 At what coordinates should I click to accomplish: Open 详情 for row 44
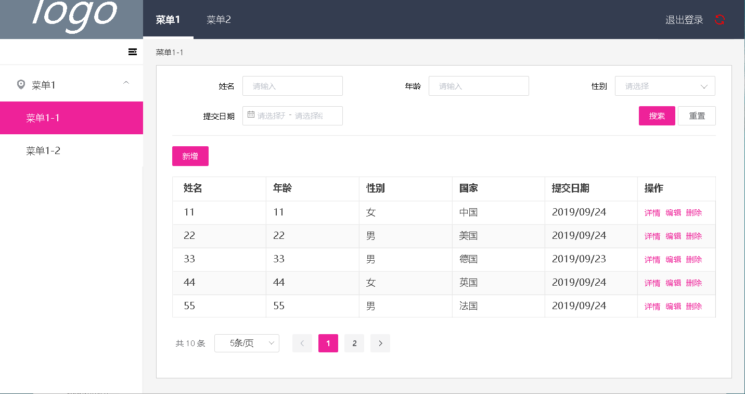pos(652,283)
